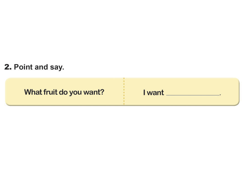Click the word "say" in the heading
This screenshot has height=169, width=242.
[x=56, y=68]
